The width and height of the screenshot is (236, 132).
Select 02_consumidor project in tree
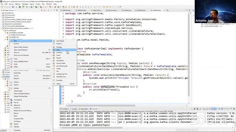(x=10, y=15)
